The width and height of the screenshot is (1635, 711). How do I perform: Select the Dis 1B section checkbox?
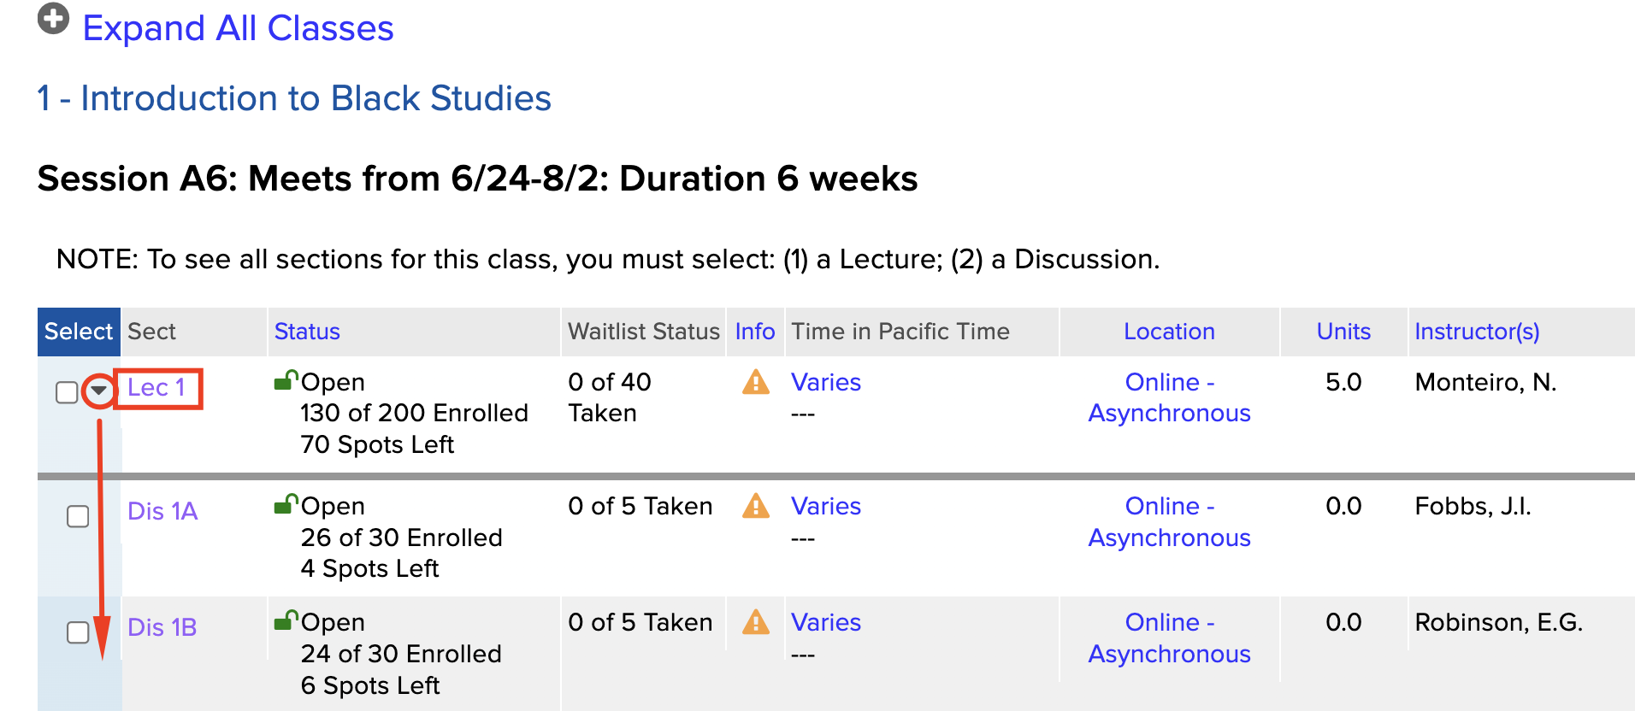pos(78,632)
